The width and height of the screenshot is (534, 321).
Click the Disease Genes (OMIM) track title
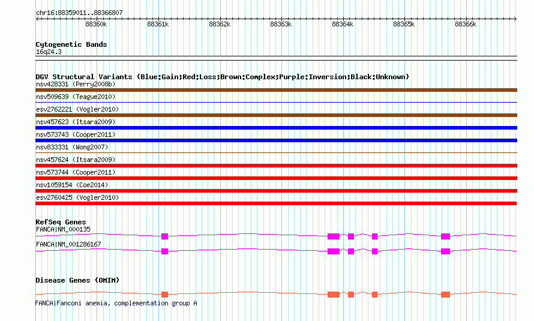pyautogui.click(x=77, y=280)
